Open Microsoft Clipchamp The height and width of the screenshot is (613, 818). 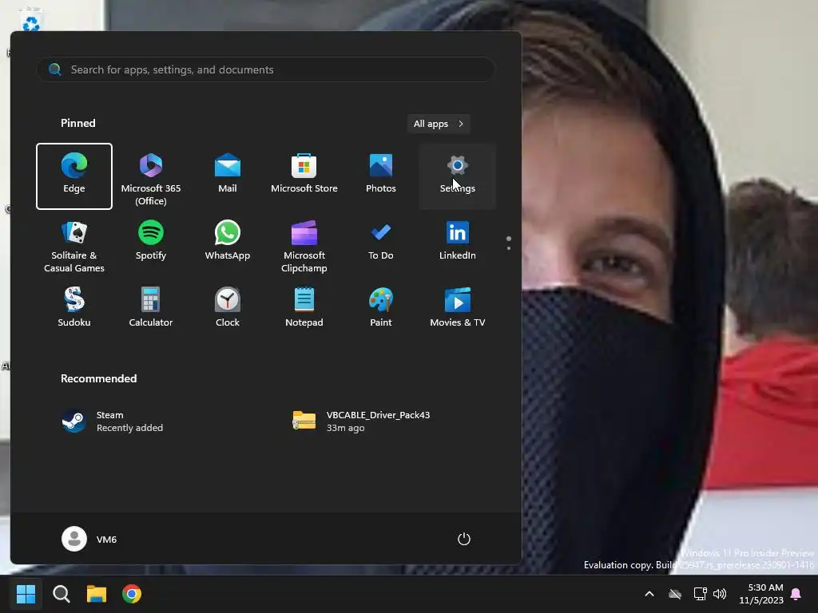(x=304, y=246)
